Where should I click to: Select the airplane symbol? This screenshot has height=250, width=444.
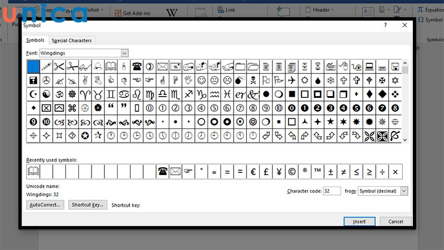(x=292, y=81)
